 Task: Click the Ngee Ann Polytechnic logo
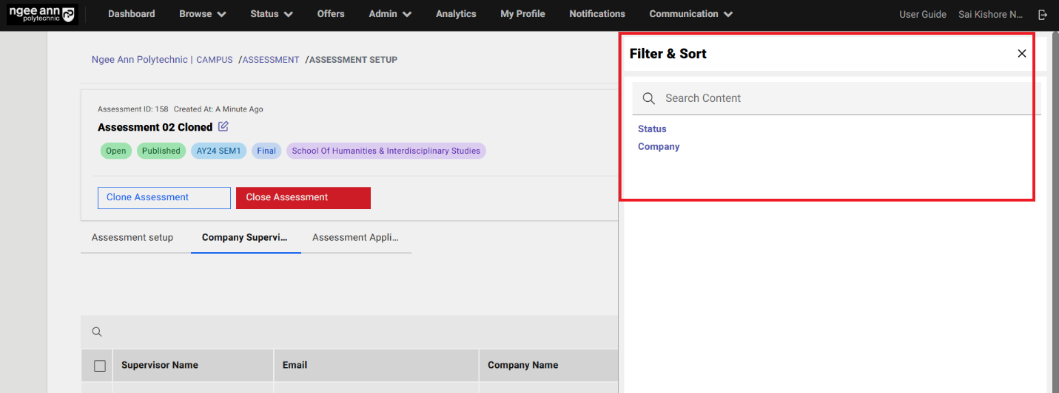pos(41,15)
